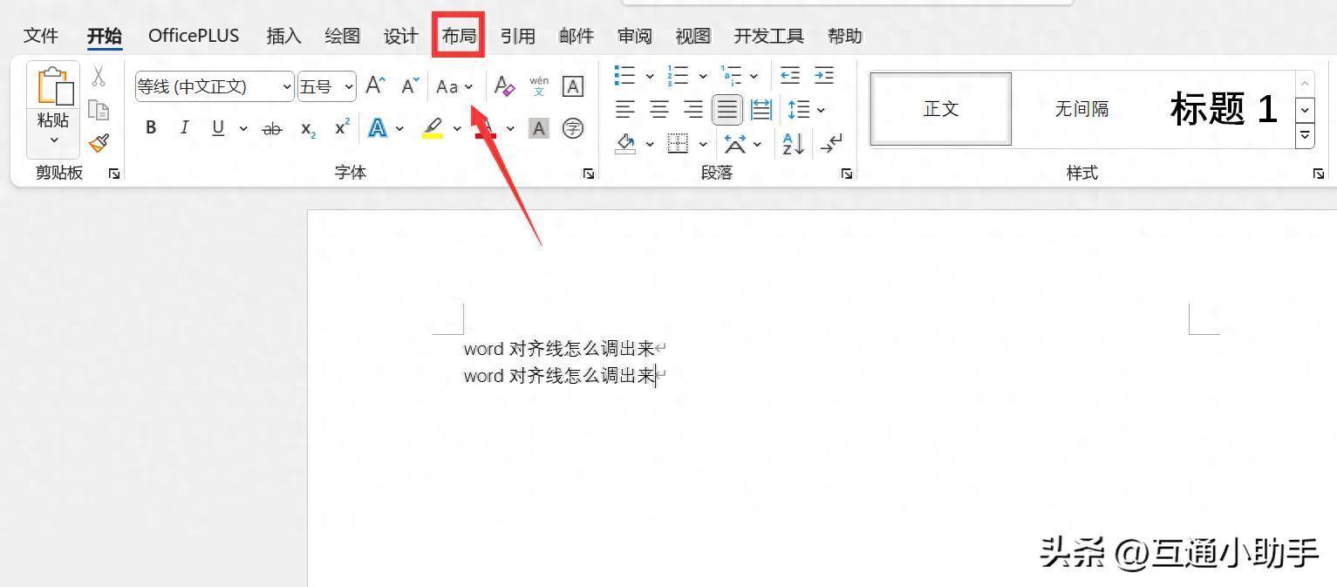Increase font size with A^ icon
Screen dimensions: 1337x587
375,85
